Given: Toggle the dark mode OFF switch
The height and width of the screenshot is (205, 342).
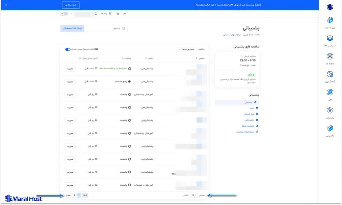Looking at the screenshot, I should [x=64, y=13].
